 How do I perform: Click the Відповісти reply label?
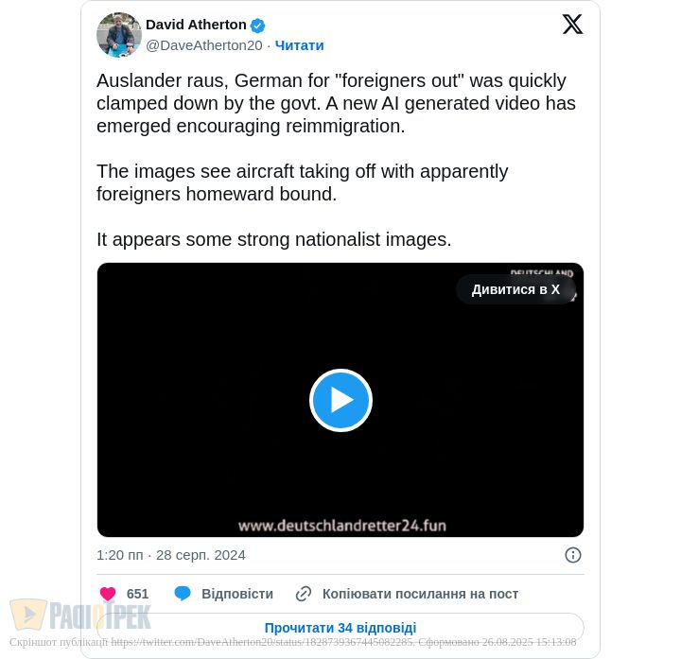pos(237,594)
